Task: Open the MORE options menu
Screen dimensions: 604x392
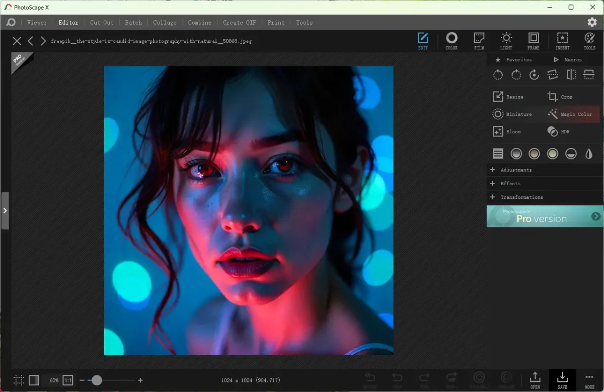Action: [589, 380]
